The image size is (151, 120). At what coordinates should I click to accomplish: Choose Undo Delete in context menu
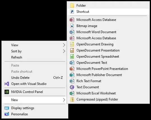pos(35,78)
